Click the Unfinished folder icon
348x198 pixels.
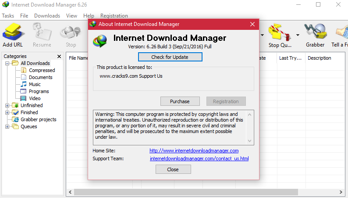pos(15,105)
